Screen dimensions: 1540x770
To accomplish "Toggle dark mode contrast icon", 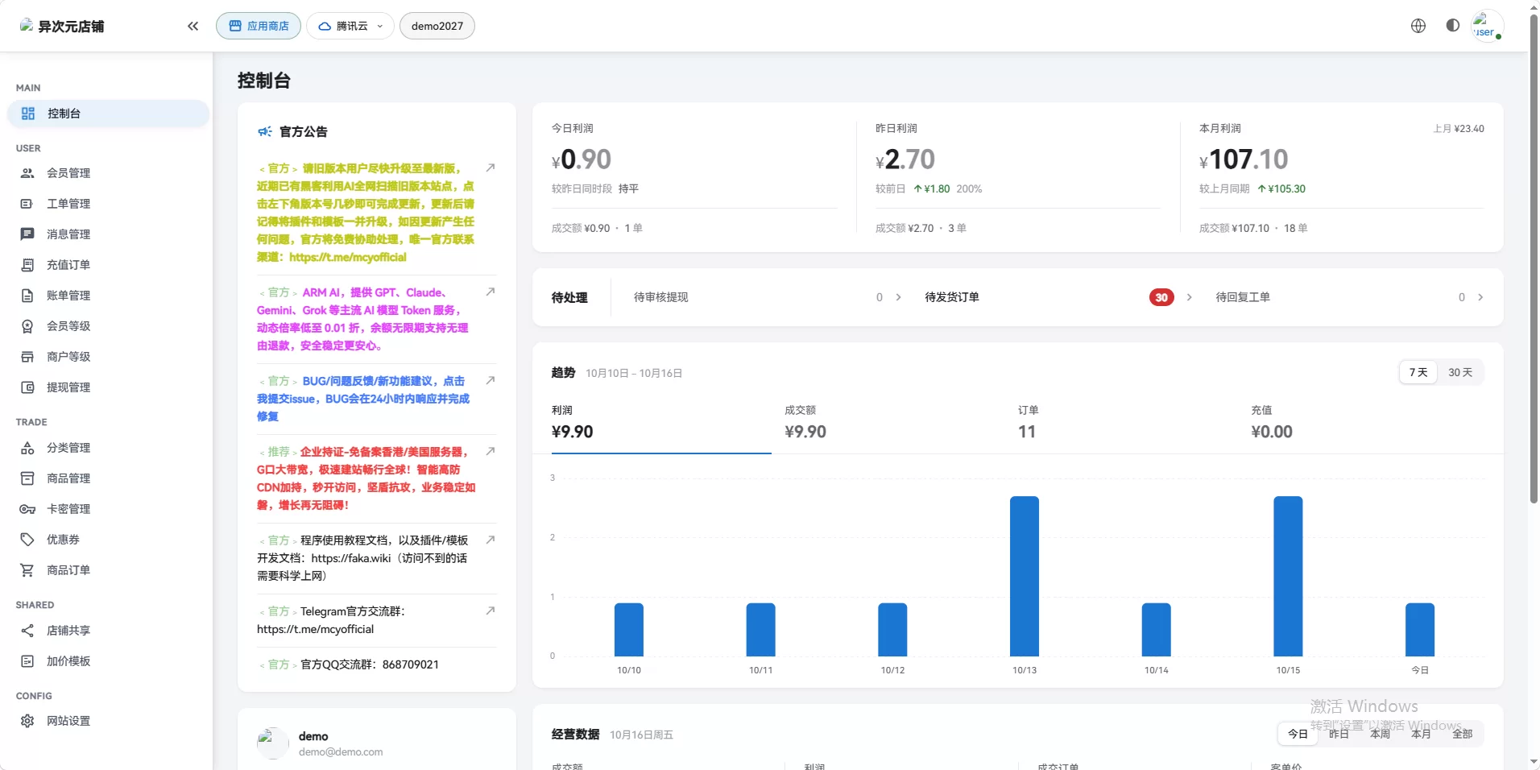I will tap(1452, 26).
